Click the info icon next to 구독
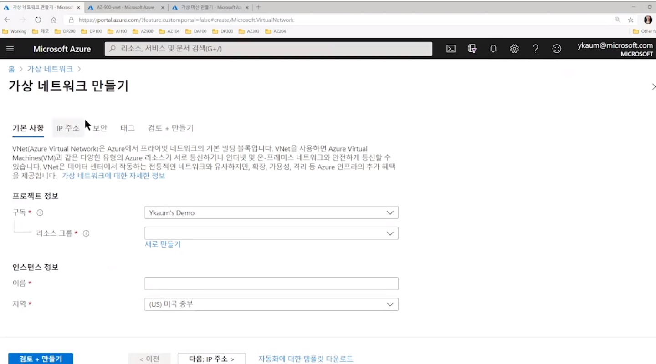Screen dimensions: 656x364 40,212
